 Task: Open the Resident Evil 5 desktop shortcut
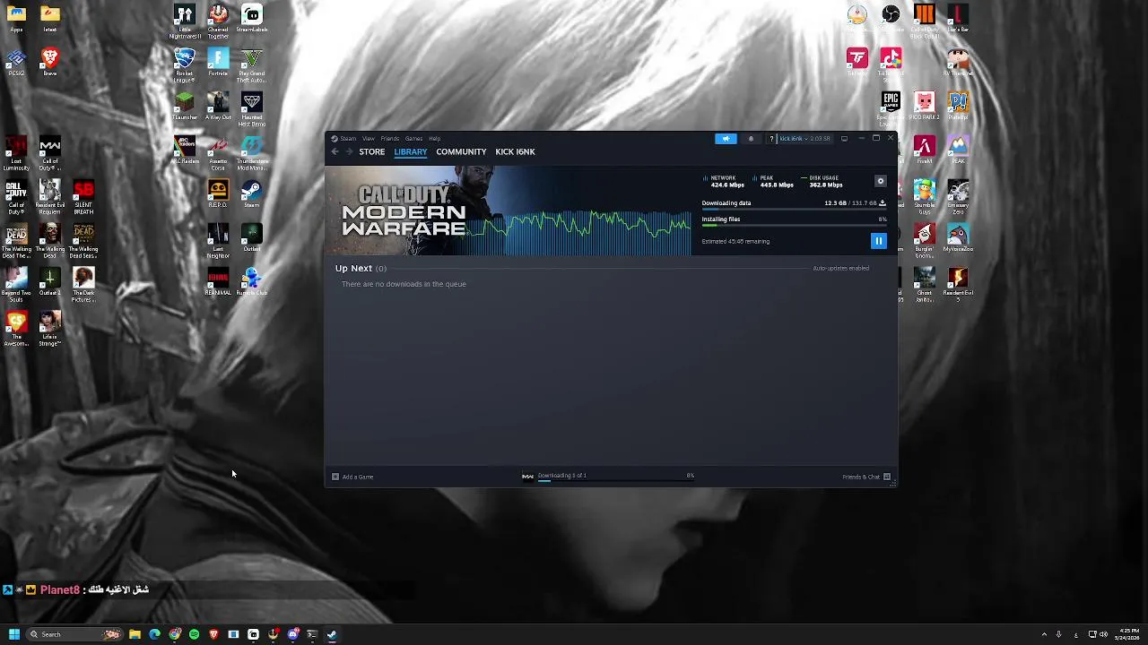pyautogui.click(x=958, y=286)
